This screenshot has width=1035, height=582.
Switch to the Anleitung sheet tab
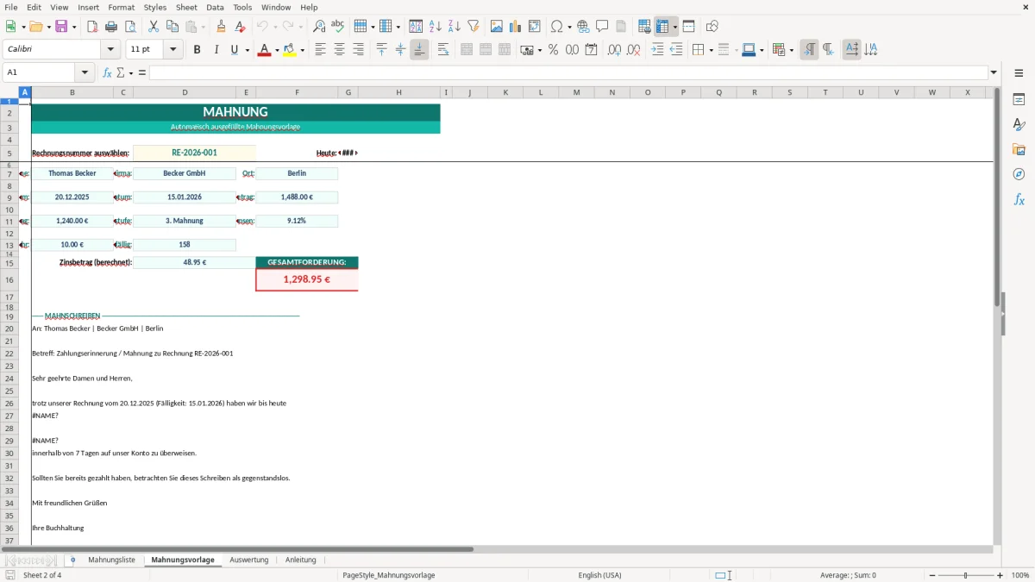tap(301, 560)
